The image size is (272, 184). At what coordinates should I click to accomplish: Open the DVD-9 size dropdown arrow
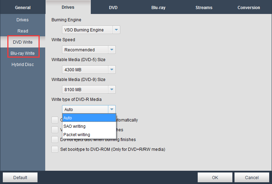click(x=112, y=89)
